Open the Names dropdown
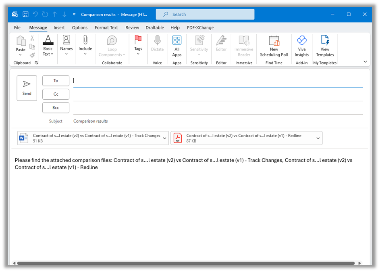The image size is (380, 272). click(66, 45)
